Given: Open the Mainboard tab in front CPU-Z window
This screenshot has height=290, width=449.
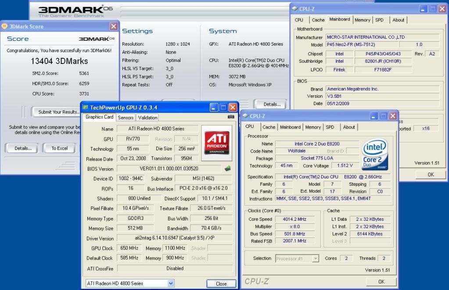Looking at the screenshot, I should 291,127.
